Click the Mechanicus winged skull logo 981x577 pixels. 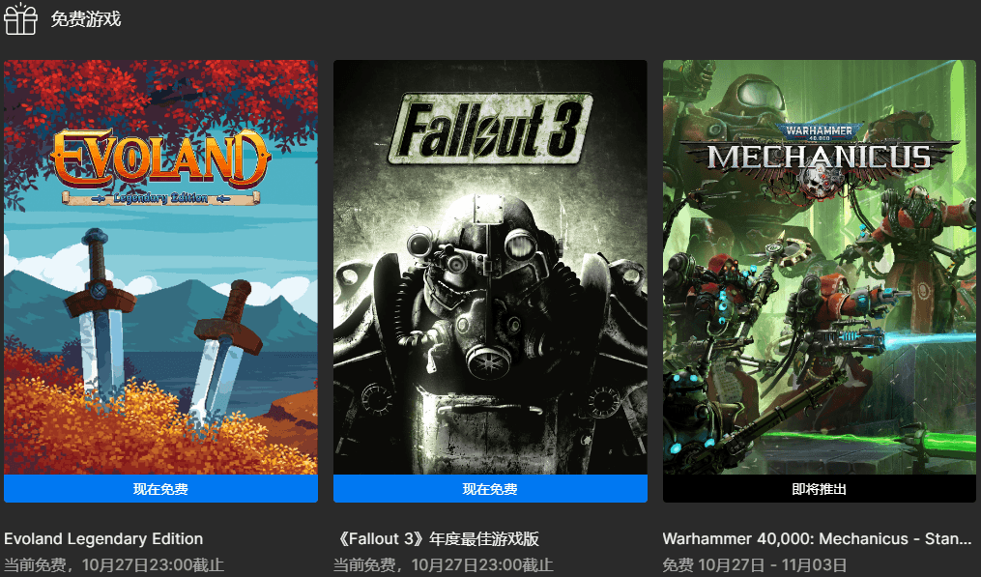point(819,164)
